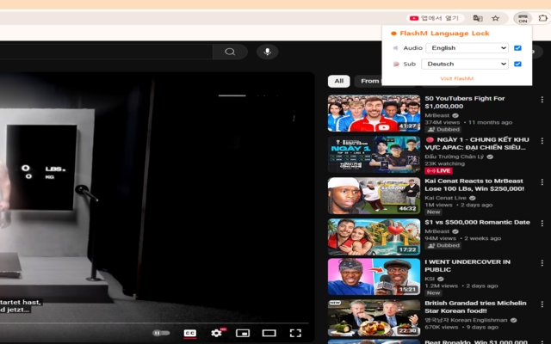Click the YouTube search magnifier button

coord(230,52)
